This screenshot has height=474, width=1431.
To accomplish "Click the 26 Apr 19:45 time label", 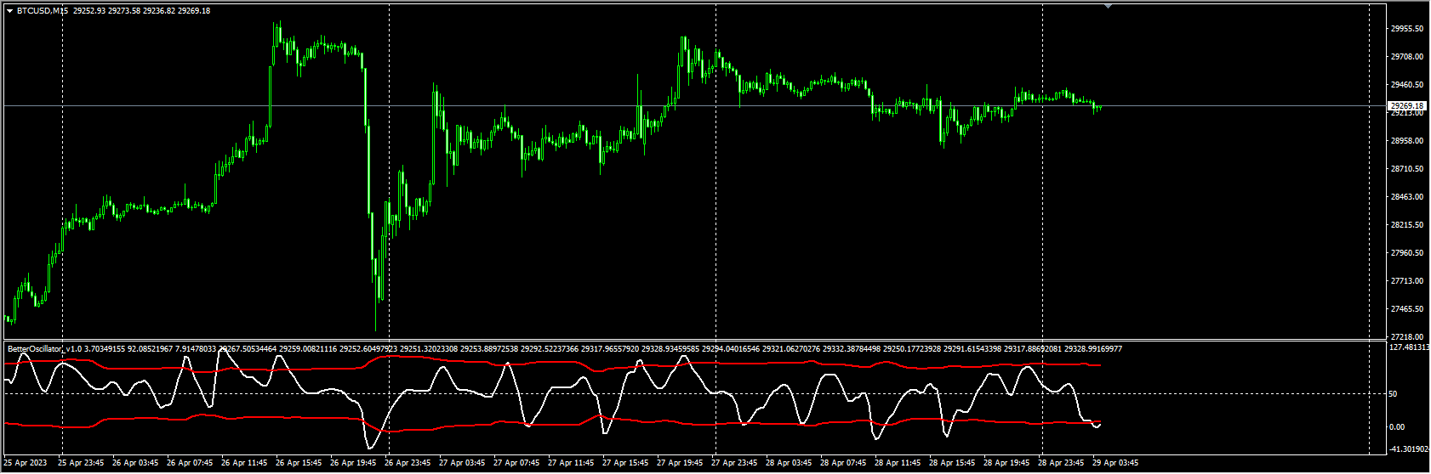I will click(353, 463).
